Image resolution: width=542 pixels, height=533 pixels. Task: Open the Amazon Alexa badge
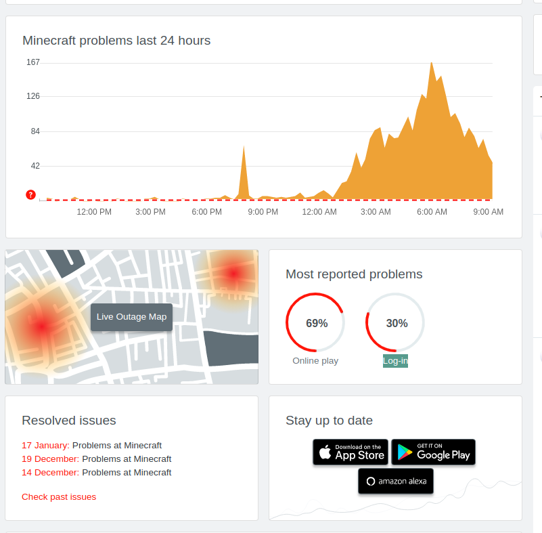(395, 481)
